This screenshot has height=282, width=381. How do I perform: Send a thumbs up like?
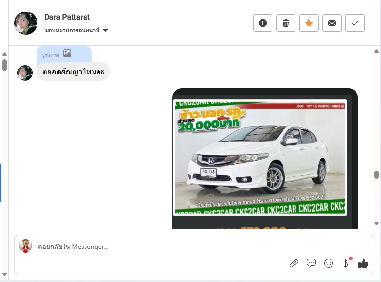point(363,263)
